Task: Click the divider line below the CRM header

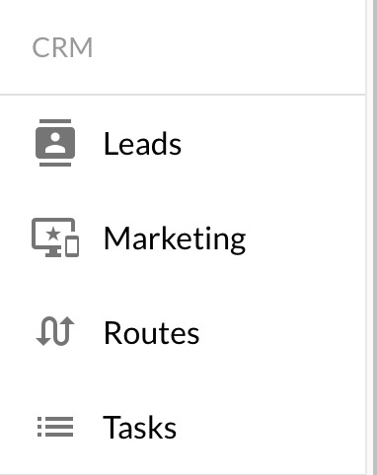Action: click(x=183, y=95)
